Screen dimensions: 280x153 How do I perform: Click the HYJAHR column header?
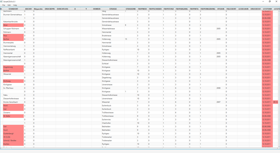point(221,9)
